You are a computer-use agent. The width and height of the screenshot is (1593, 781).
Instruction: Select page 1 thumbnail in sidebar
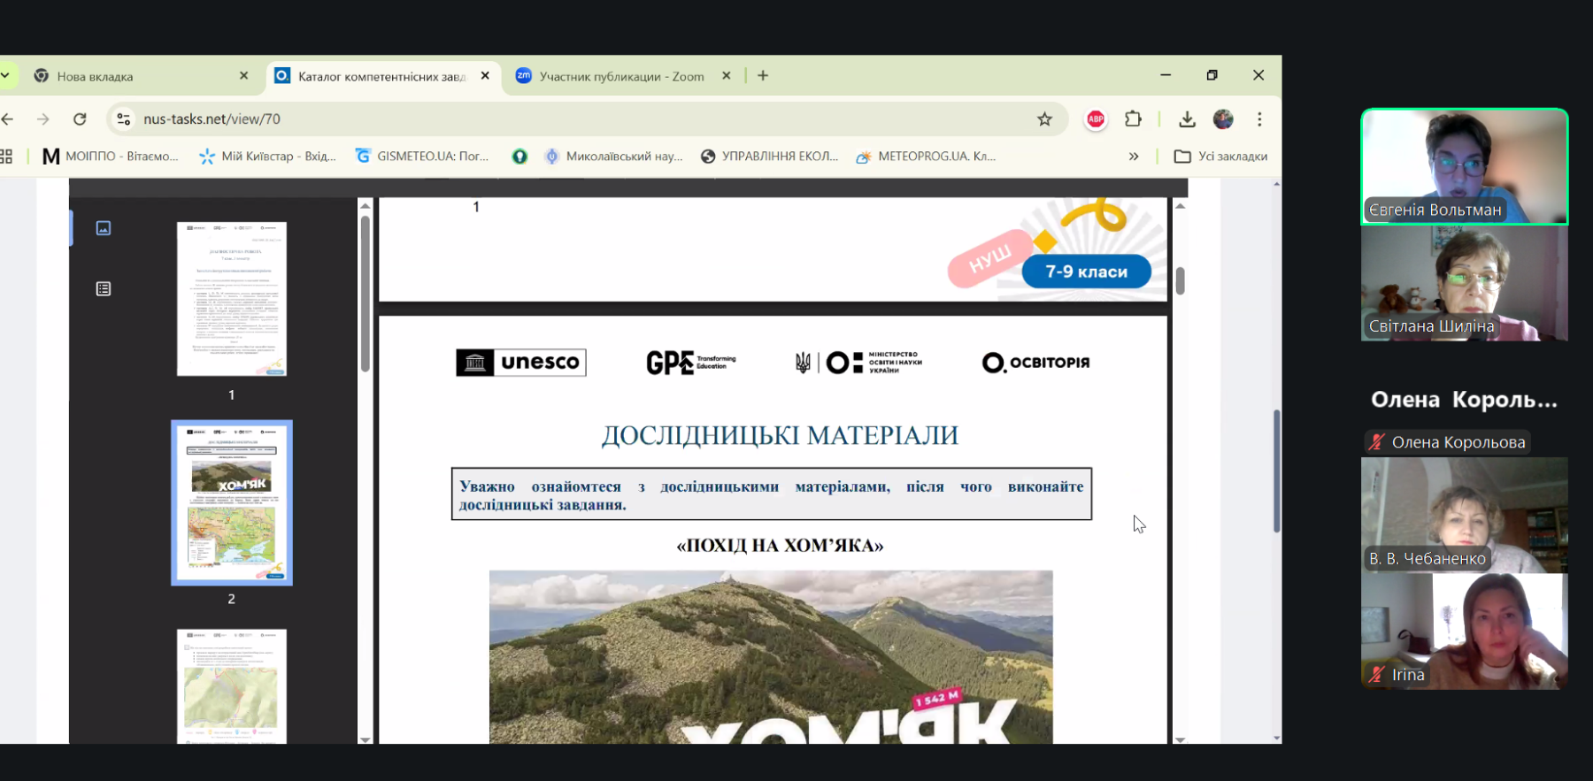pyautogui.click(x=232, y=299)
